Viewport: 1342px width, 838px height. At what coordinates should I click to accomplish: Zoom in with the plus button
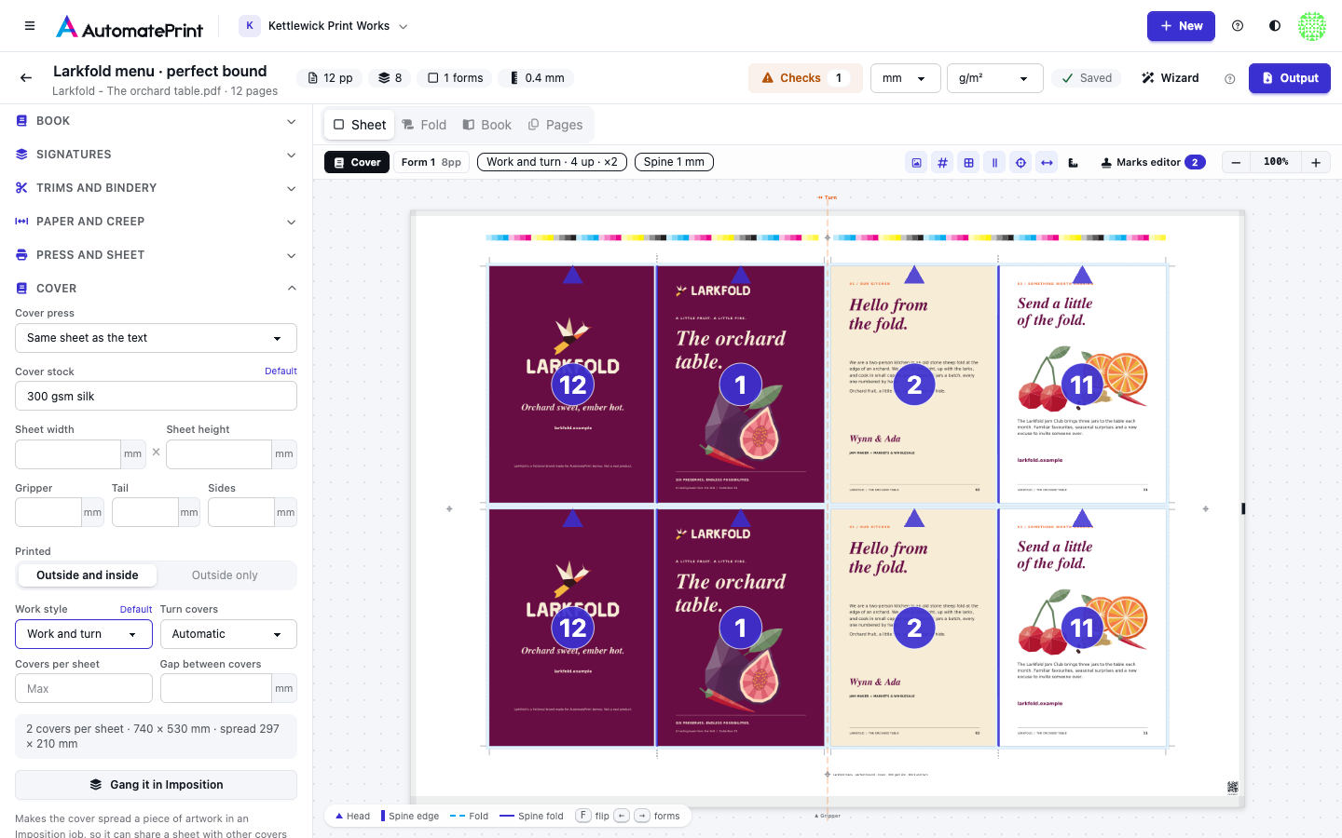click(1316, 163)
